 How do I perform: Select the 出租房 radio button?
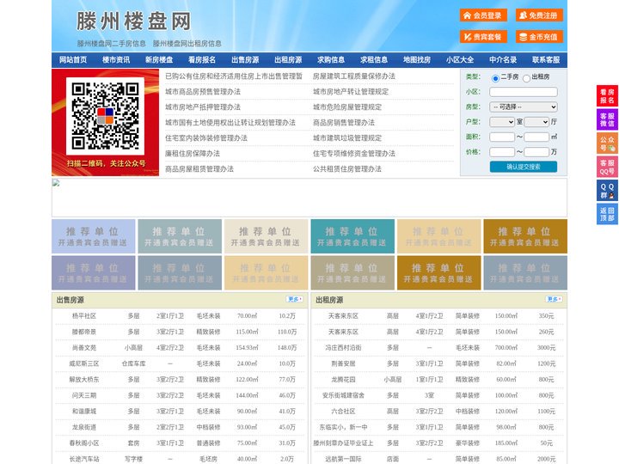click(x=526, y=78)
